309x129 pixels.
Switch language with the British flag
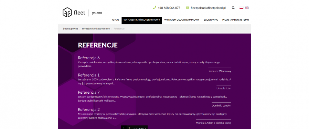[247, 8]
